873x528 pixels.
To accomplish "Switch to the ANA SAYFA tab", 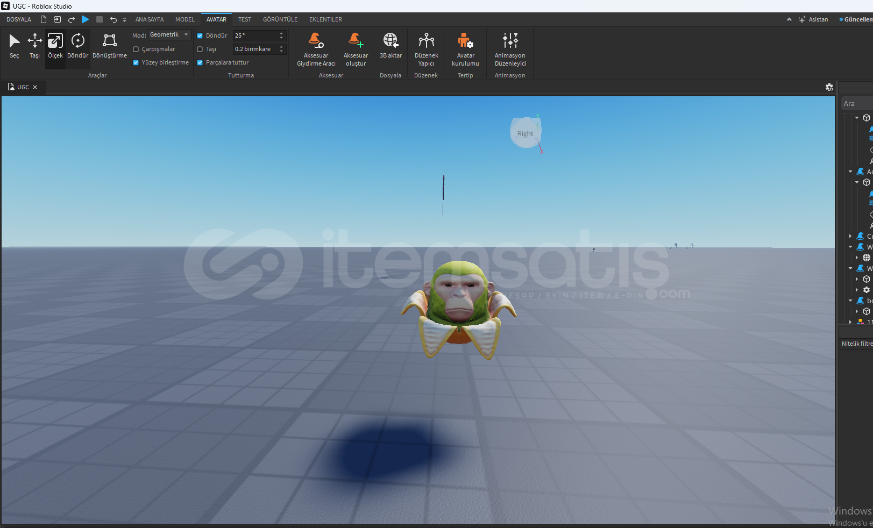I will coord(150,19).
